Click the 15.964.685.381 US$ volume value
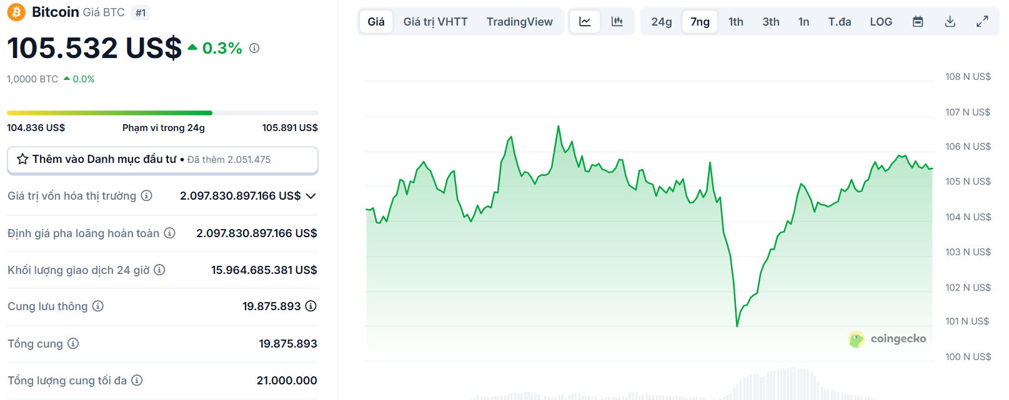Screen dimensions: 1009x400 (x=264, y=270)
